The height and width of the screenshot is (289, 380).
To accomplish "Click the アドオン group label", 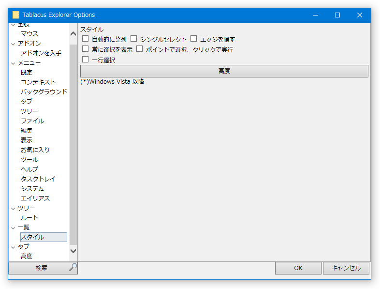I will (x=29, y=44).
